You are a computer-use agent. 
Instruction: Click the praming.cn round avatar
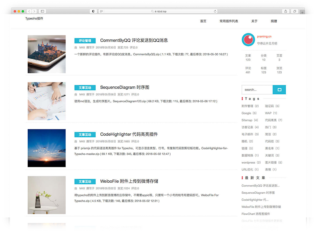[248, 40]
